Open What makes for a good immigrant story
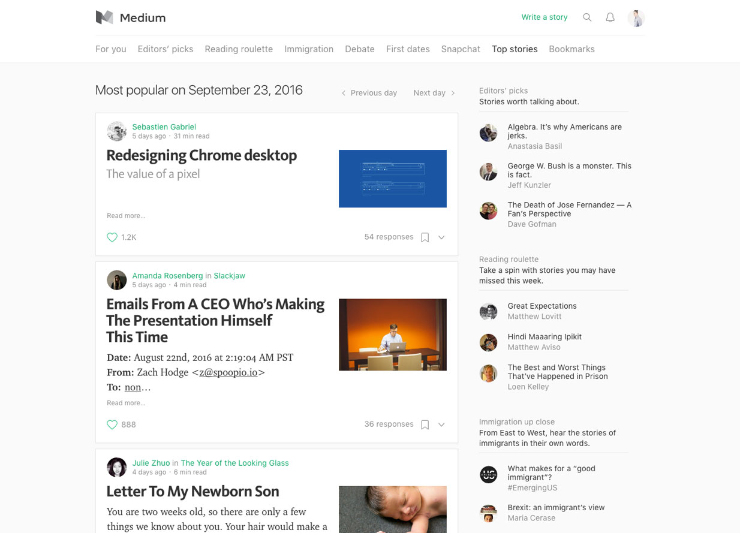740x533 pixels. pyautogui.click(x=552, y=473)
